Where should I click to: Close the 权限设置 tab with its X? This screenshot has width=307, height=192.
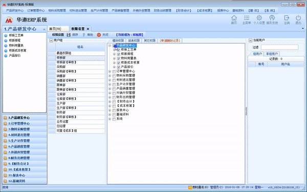point(88,29)
